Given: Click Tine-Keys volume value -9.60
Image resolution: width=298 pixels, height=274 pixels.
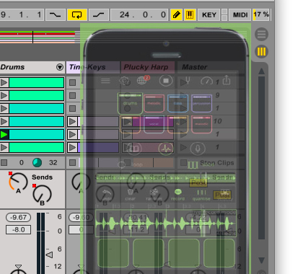Looking at the screenshot, I should 81,217.
